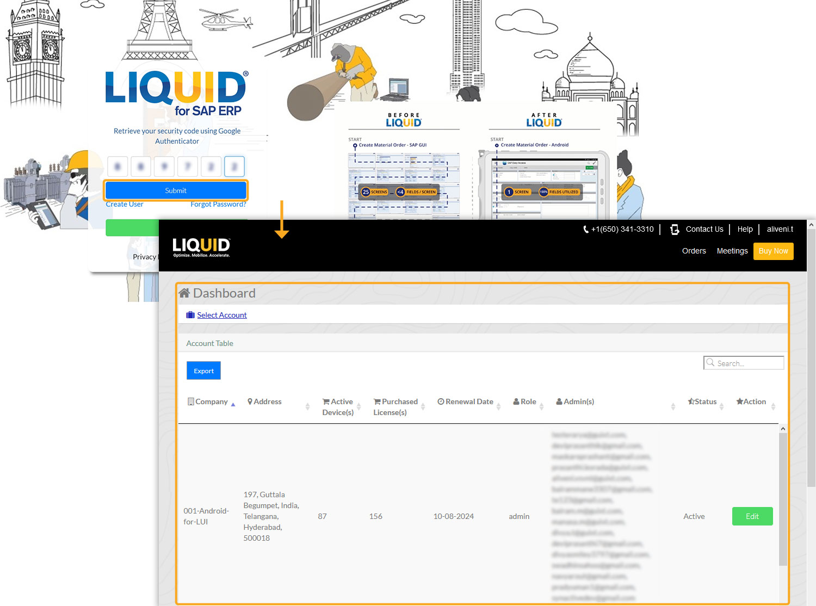Sort by the Role column header
The image size is (816, 606).
(528, 401)
